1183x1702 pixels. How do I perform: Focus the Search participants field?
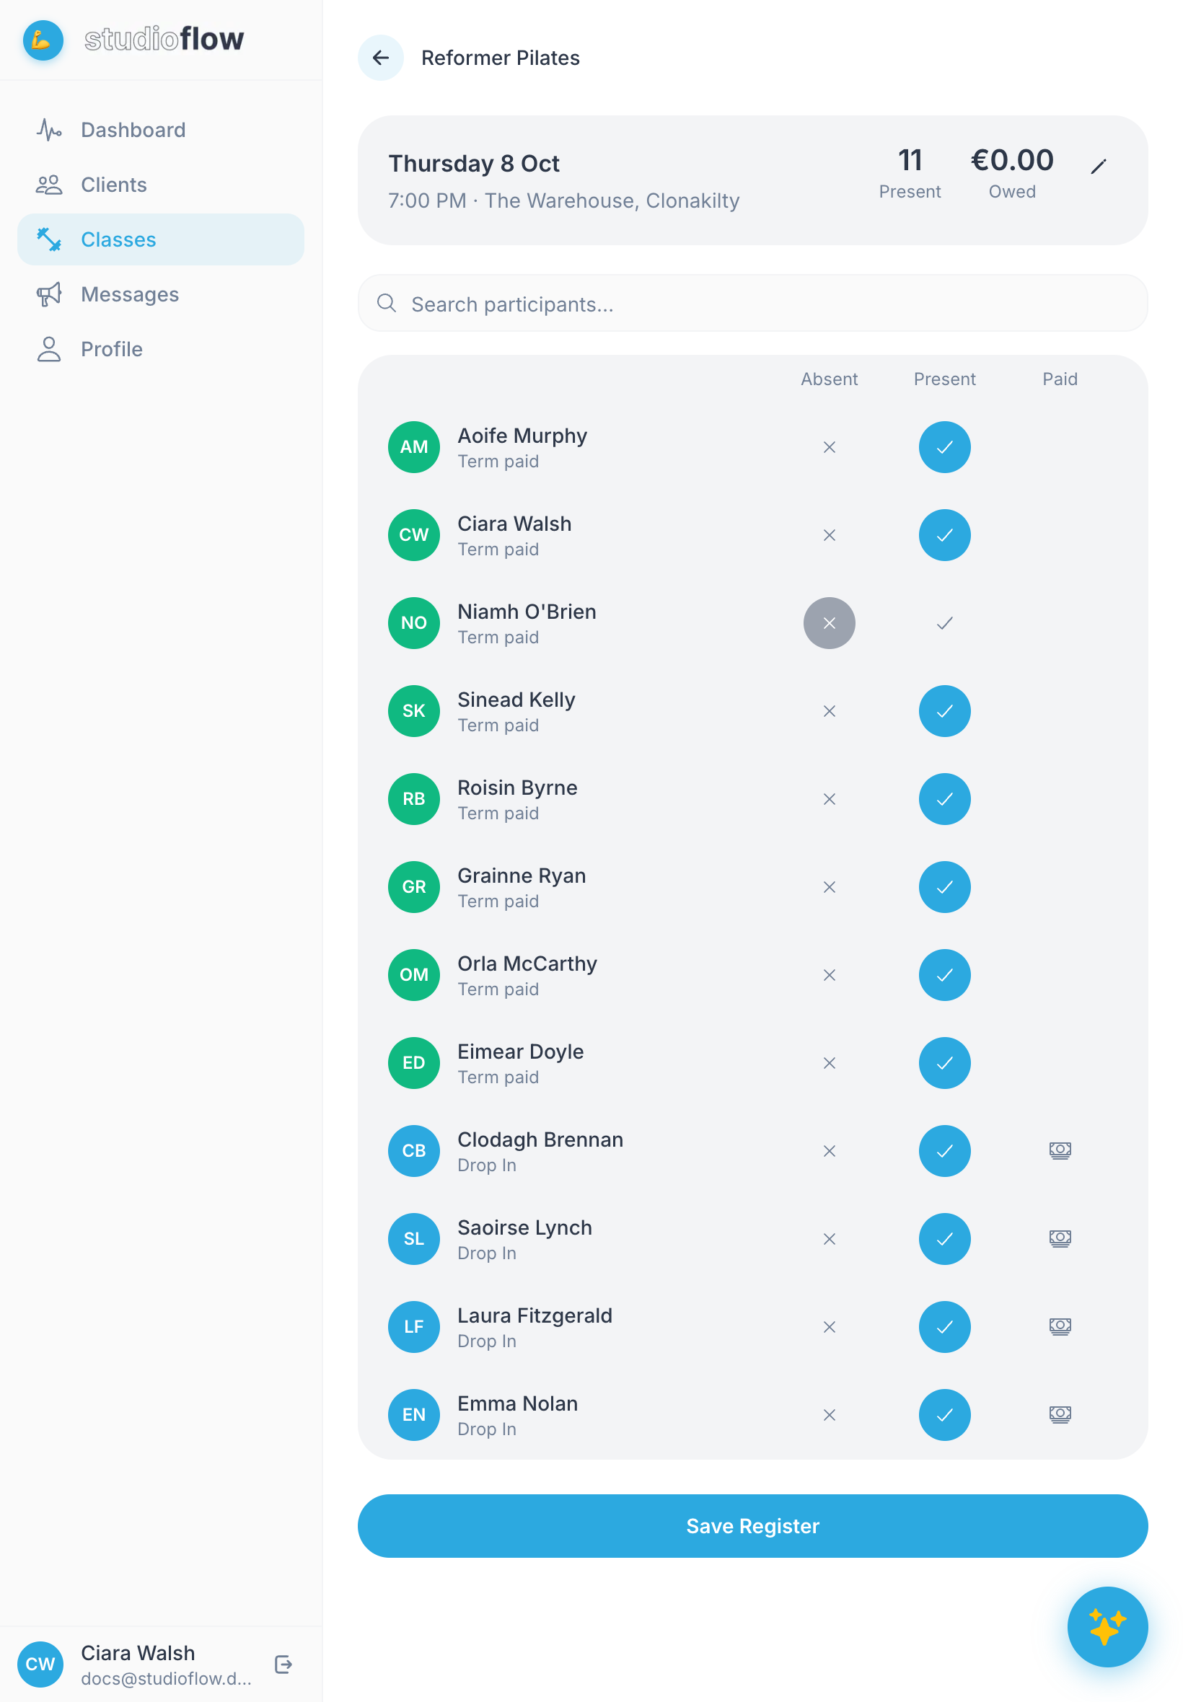[752, 304]
